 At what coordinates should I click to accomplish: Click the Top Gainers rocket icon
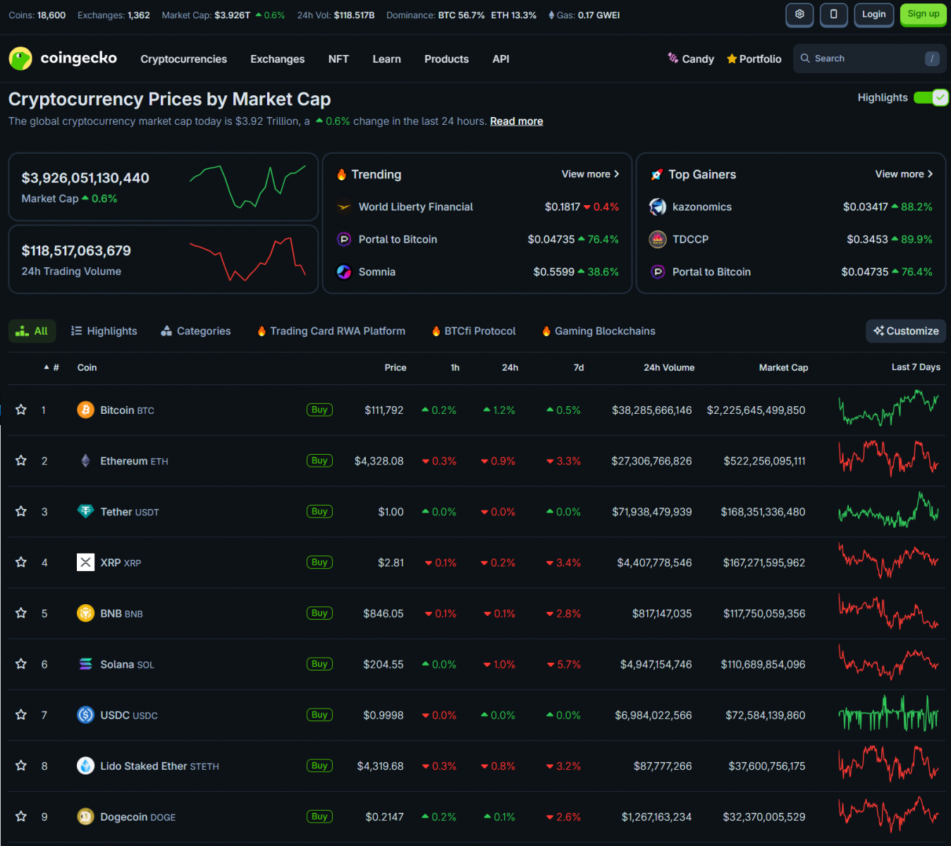click(x=656, y=174)
